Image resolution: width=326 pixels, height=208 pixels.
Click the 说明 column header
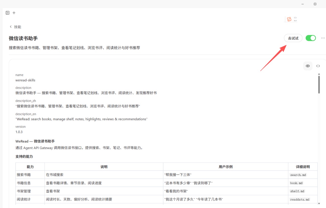click(x=104, y=167)
